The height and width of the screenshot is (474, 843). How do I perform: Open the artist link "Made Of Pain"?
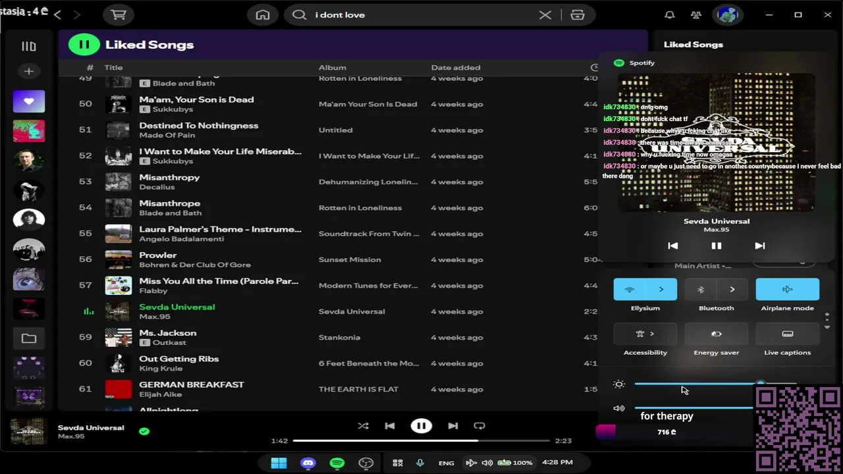coord(167,135)
